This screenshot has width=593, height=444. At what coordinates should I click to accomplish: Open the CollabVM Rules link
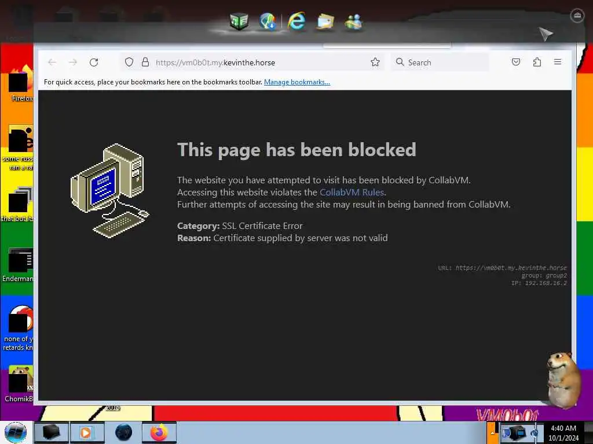coord(352,192)
